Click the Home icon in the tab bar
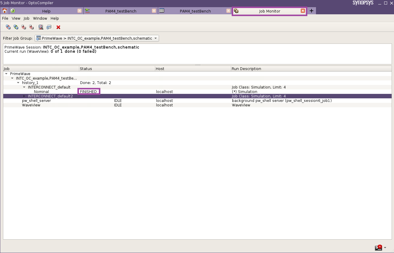The image size is (394, 253). [4, 11]
